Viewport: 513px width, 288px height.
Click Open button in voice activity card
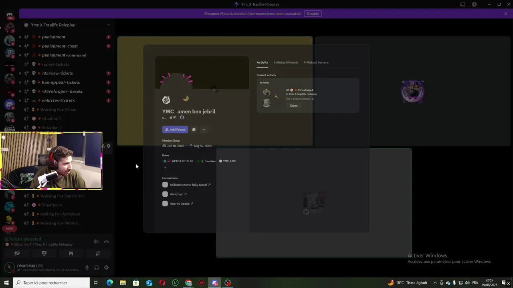pyautogui.click(x=294, y=106)
